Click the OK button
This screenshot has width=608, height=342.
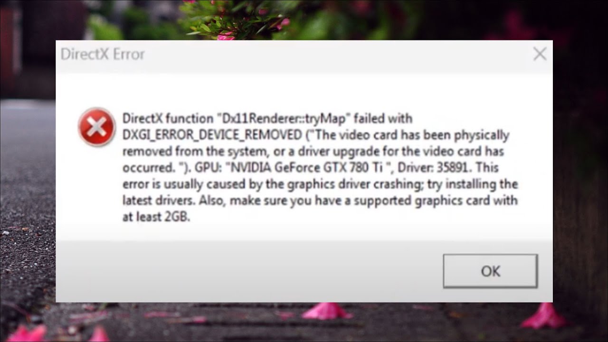[490, 271]
